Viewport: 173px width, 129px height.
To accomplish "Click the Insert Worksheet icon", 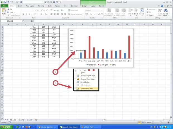I will [36, 120].
